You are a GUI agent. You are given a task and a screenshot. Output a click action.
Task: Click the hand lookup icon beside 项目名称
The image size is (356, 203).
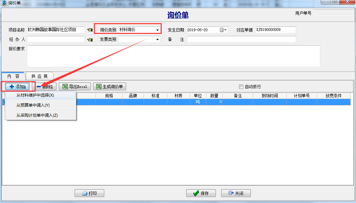[90, 30]
